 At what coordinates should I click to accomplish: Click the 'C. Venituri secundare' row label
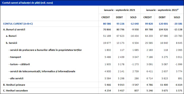click(15, 91)
